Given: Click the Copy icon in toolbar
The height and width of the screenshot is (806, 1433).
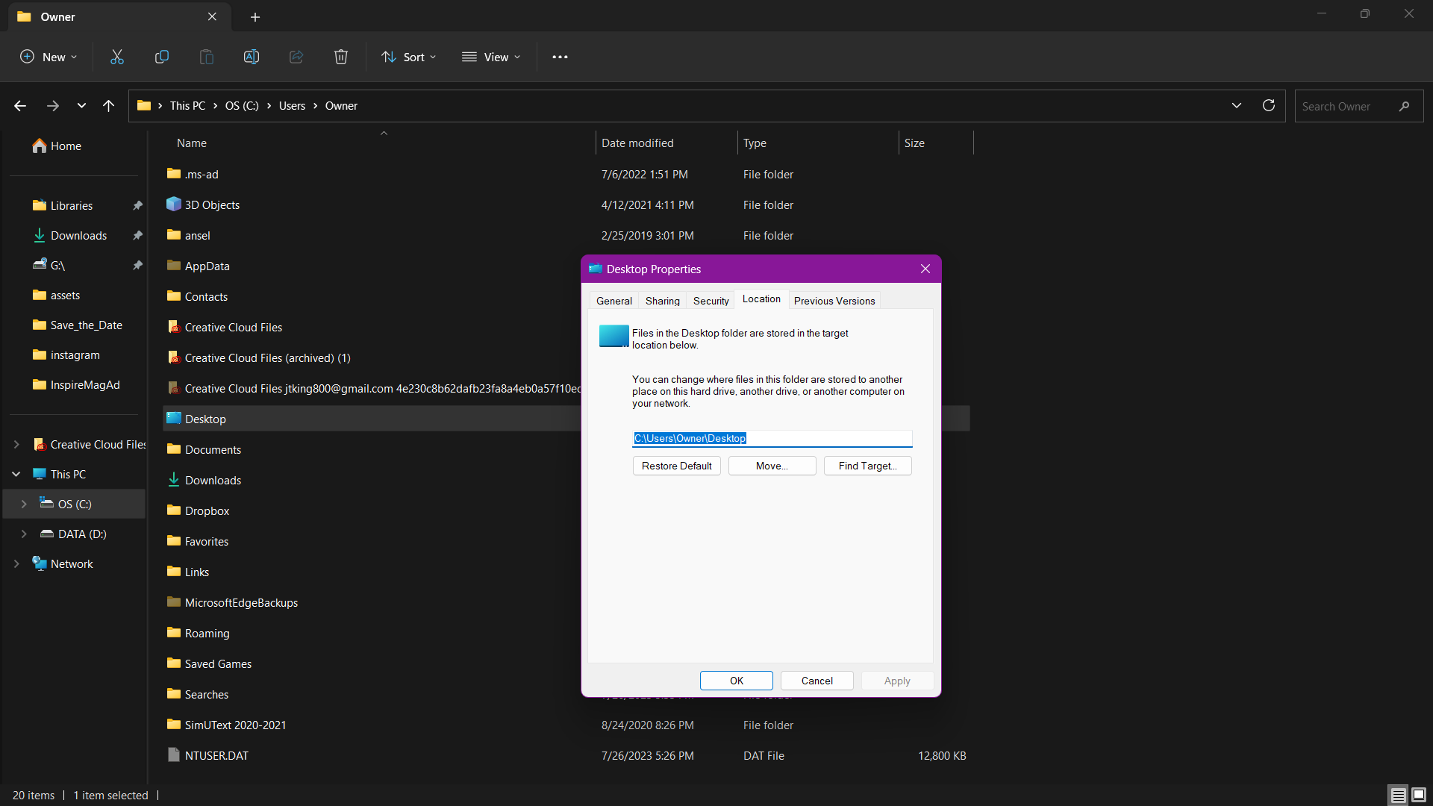Looking at the screenshot, I should [x=162, y=57].
